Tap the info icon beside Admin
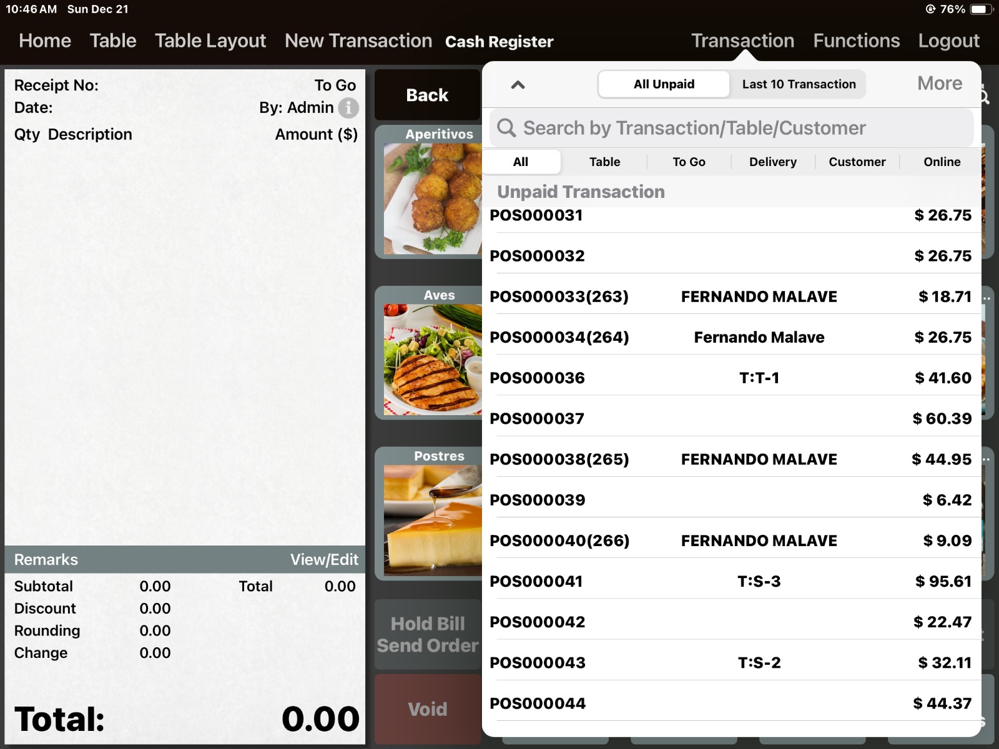 tap(348, 108)
